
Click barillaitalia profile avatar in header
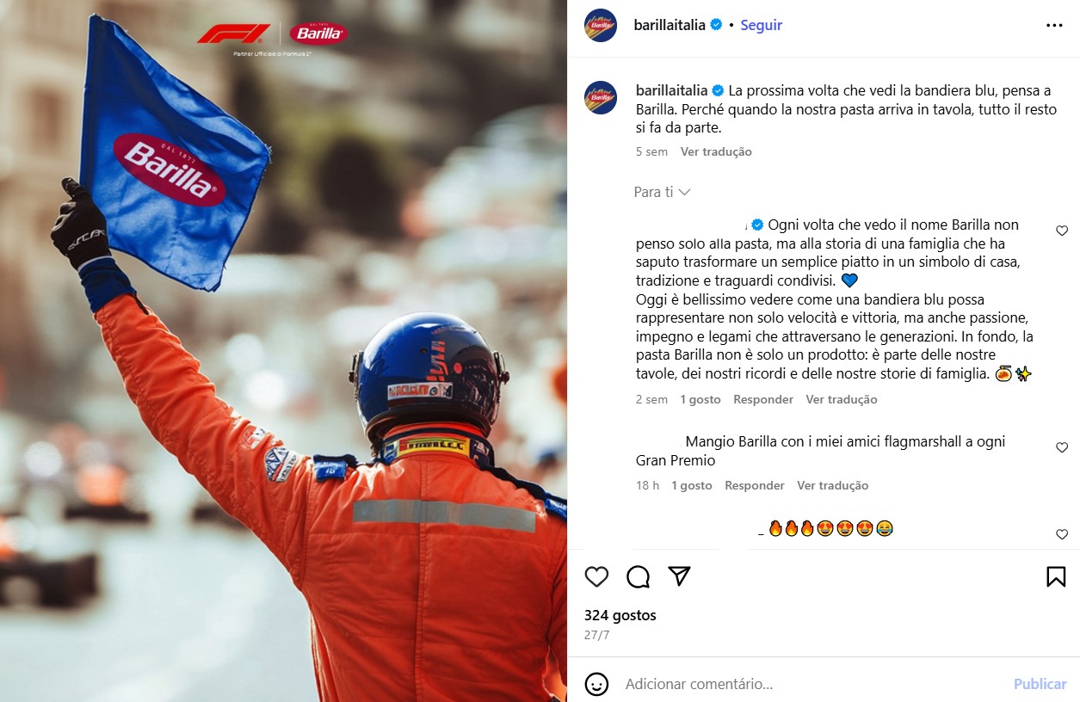click(601, 26)
